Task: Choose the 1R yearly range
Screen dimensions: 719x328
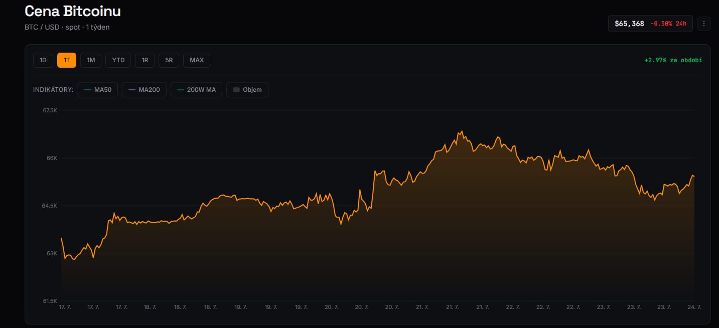Action: [145, 60]
